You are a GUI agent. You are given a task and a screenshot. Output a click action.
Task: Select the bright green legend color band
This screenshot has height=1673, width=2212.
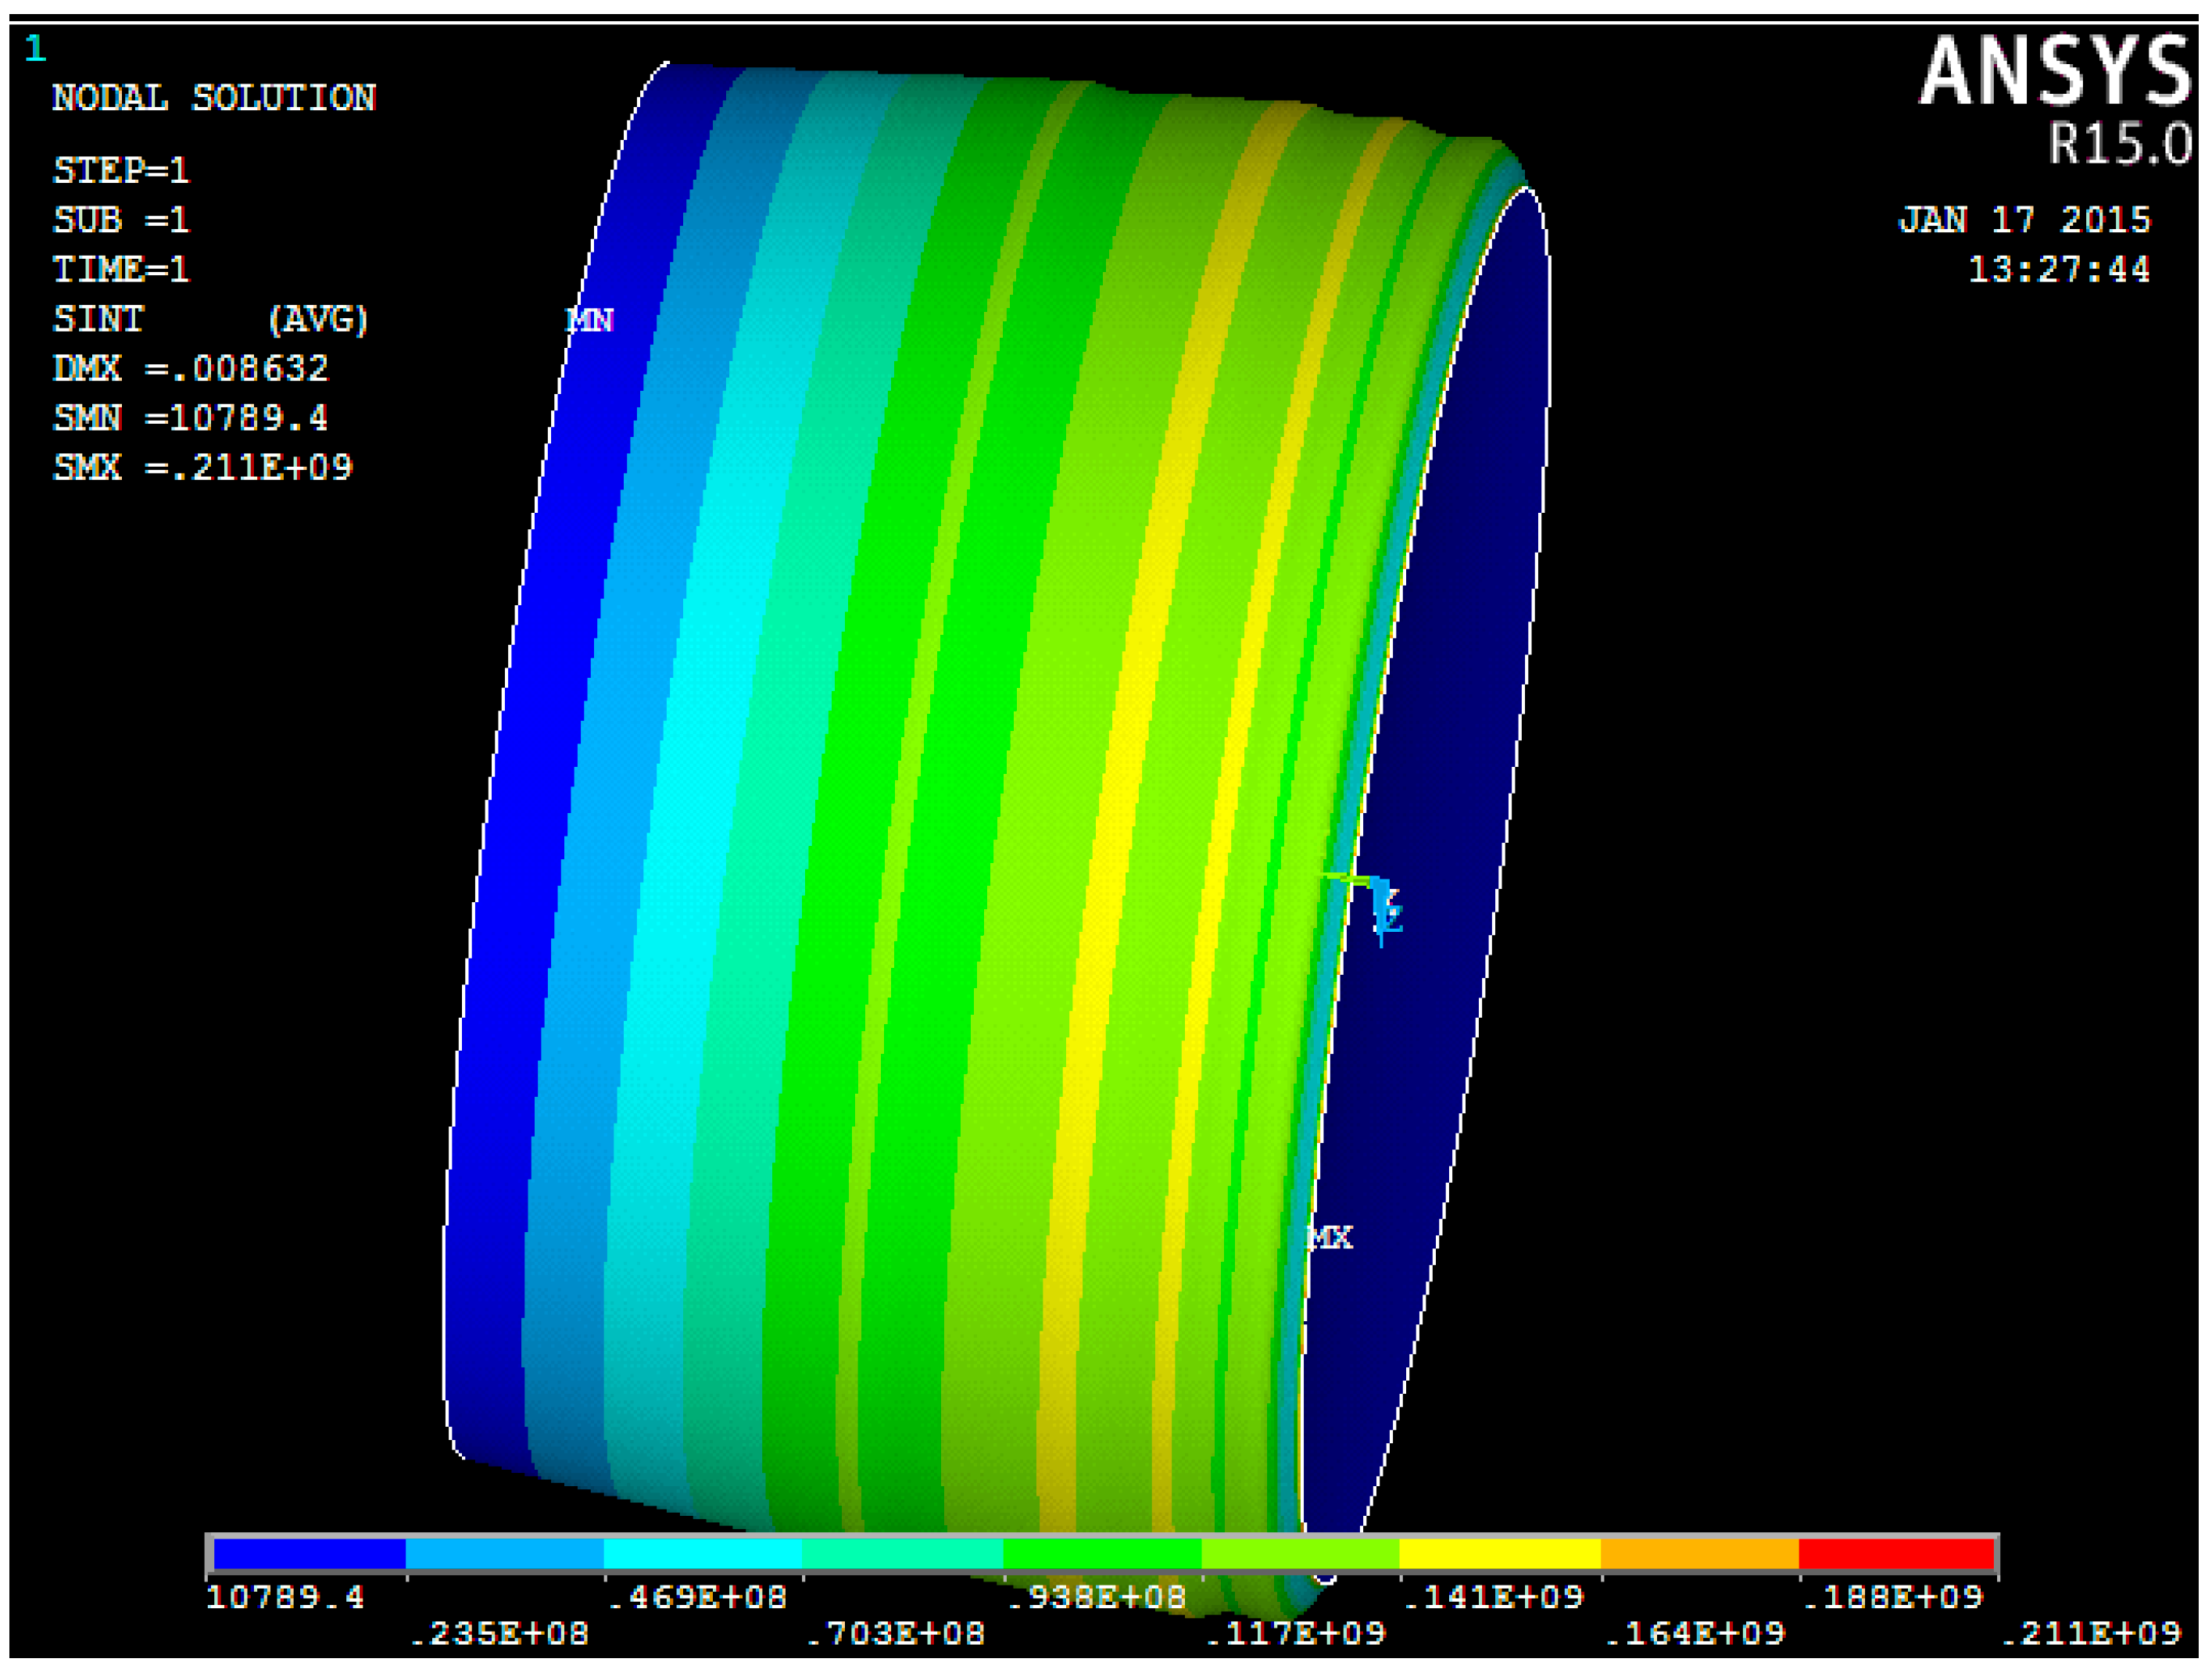point(1101,1554)
